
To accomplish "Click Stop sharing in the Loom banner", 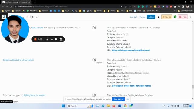I will tap(119, 99).
